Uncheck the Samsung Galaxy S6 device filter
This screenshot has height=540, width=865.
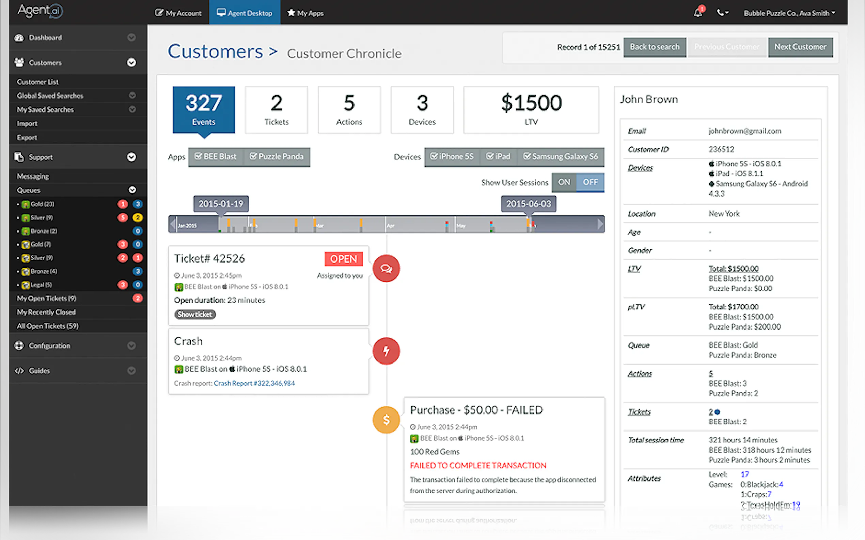tap(560, 157)
